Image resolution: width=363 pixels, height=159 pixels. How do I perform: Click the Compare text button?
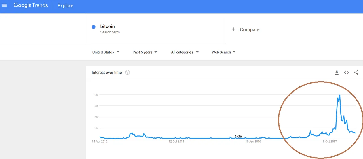(250, 29)
